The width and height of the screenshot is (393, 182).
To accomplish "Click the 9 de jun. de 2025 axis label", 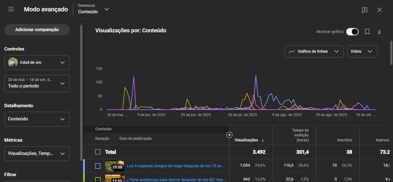I will point(151,115).
